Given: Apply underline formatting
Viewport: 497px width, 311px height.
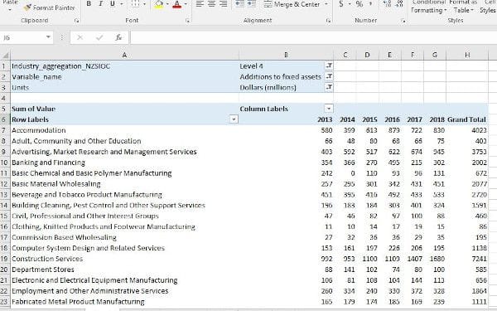Looking at the screenshot, I should (x=112, y=4).
